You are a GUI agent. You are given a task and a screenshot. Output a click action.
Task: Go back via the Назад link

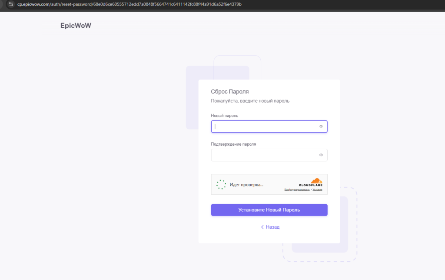point(272,227)
